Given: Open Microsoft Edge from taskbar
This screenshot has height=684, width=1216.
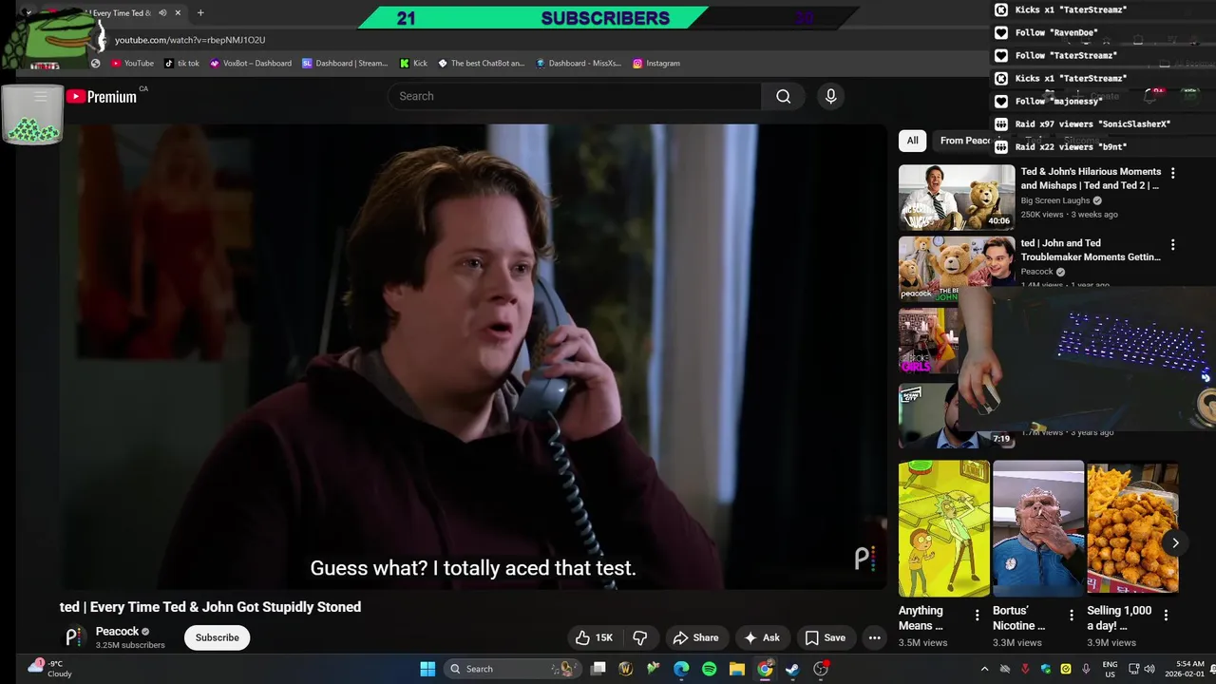Looking at the screenshot, I should click(681, 669).
